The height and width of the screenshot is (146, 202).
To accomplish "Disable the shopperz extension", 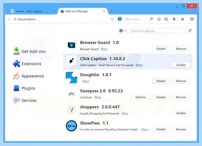I will (x=181, y=113).
